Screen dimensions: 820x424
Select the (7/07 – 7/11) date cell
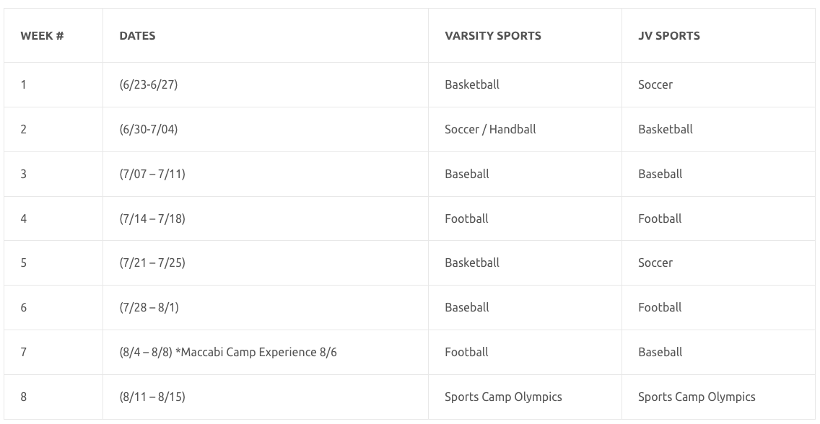pyautogui.click(x=152, y=174)
